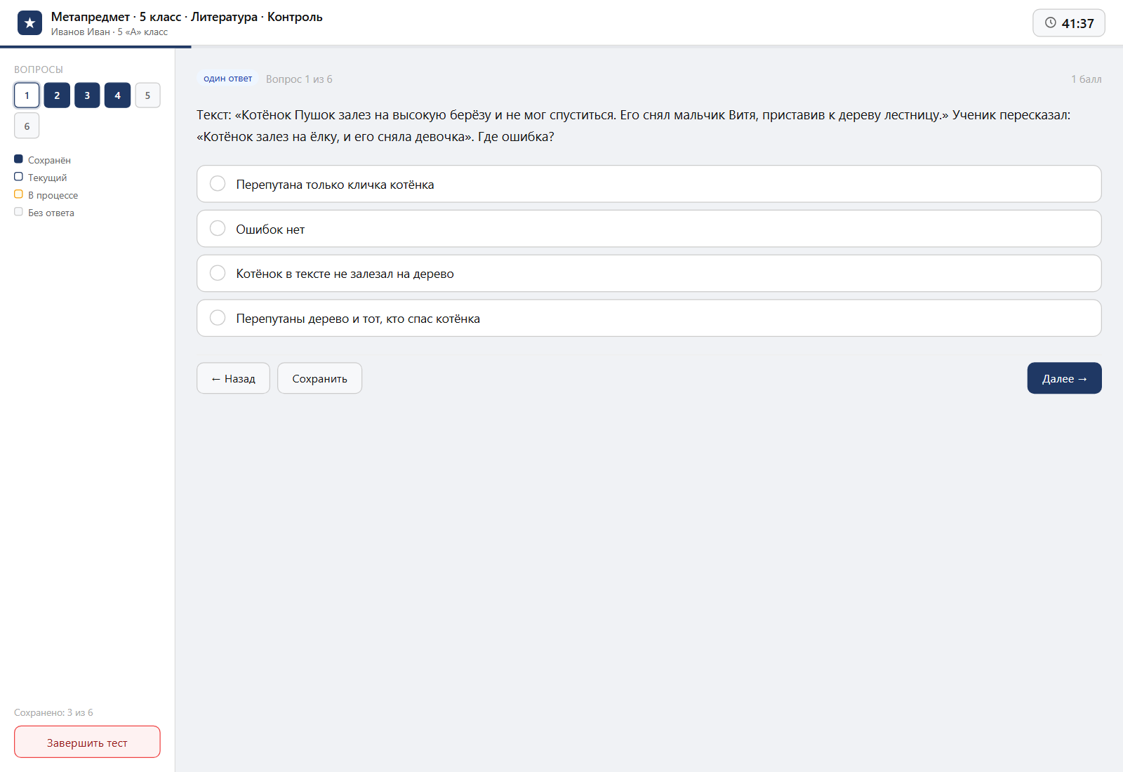Open unanswered question 5
Viewport: 1123px width, 772px height.
[147, 95]
